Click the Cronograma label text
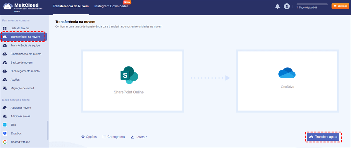Viewport: 351px width, 148px height. [x=116, y=137]
